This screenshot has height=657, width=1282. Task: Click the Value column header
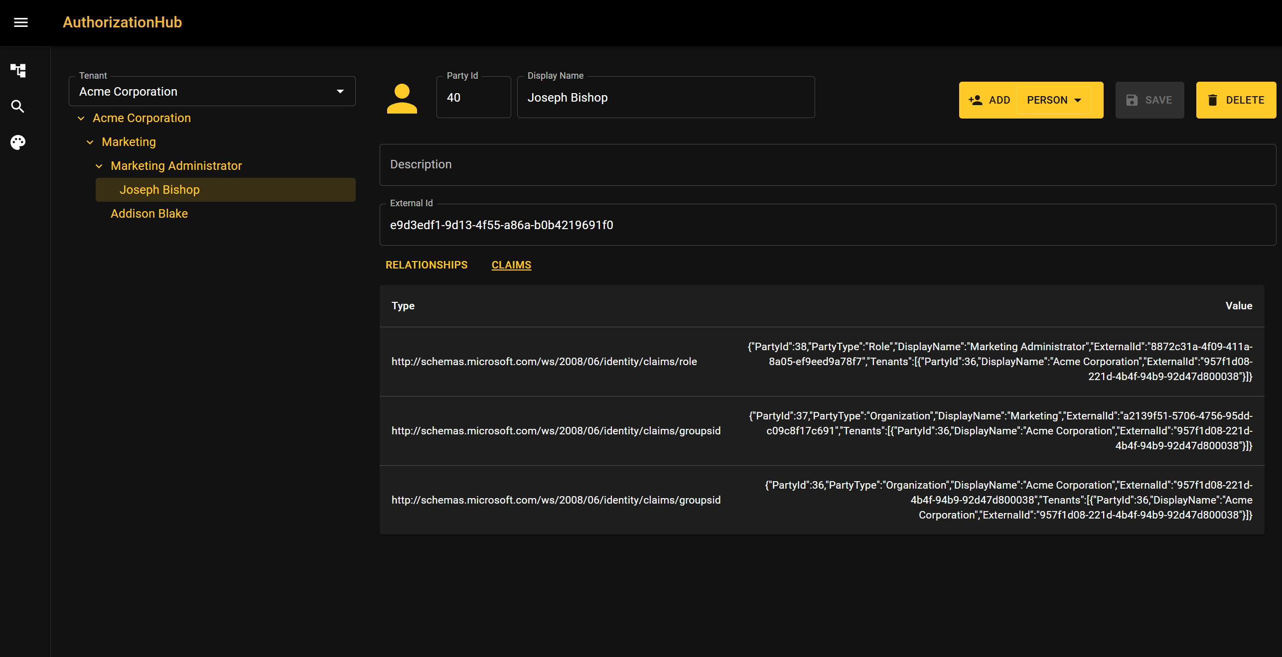tap(1239, 306)
